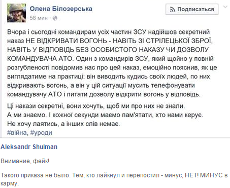Click the Внимание, фейк! comment text
230x188 pixels.
[25, 161]
